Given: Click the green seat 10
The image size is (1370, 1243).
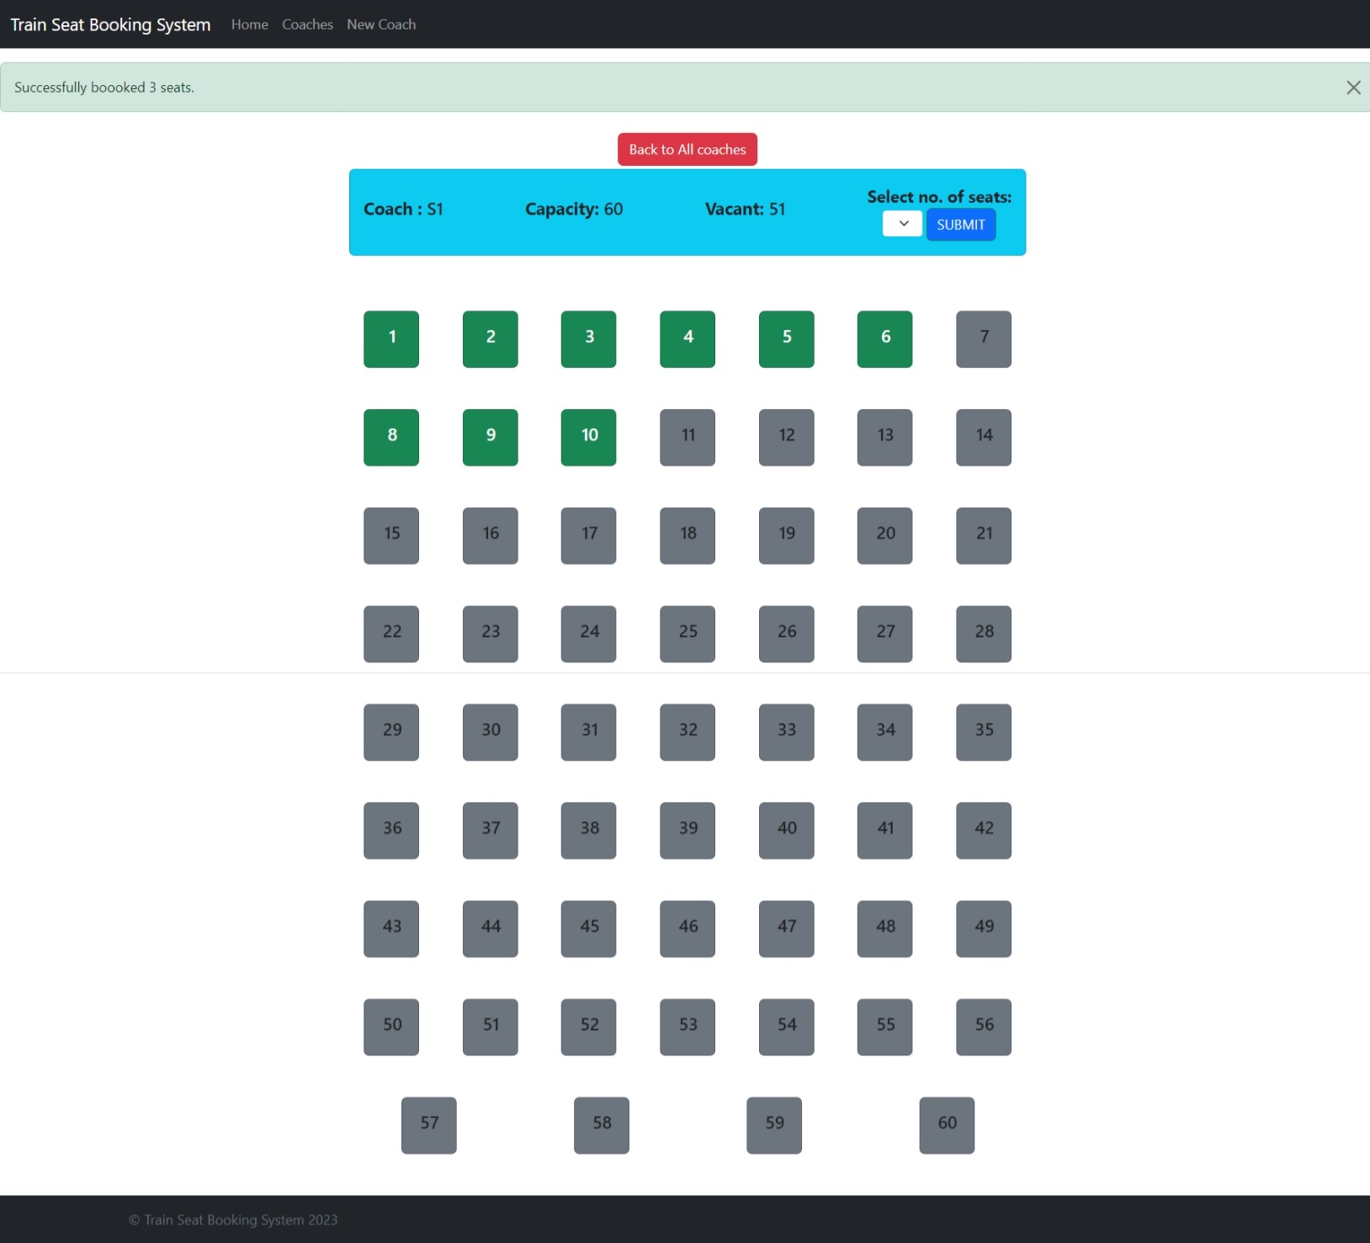Looking at the screenshot, I should [588, 437].
